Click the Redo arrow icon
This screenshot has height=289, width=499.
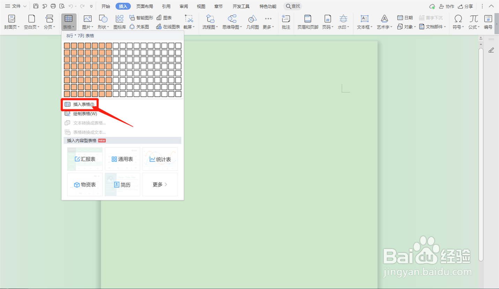[x=82, y=6]
